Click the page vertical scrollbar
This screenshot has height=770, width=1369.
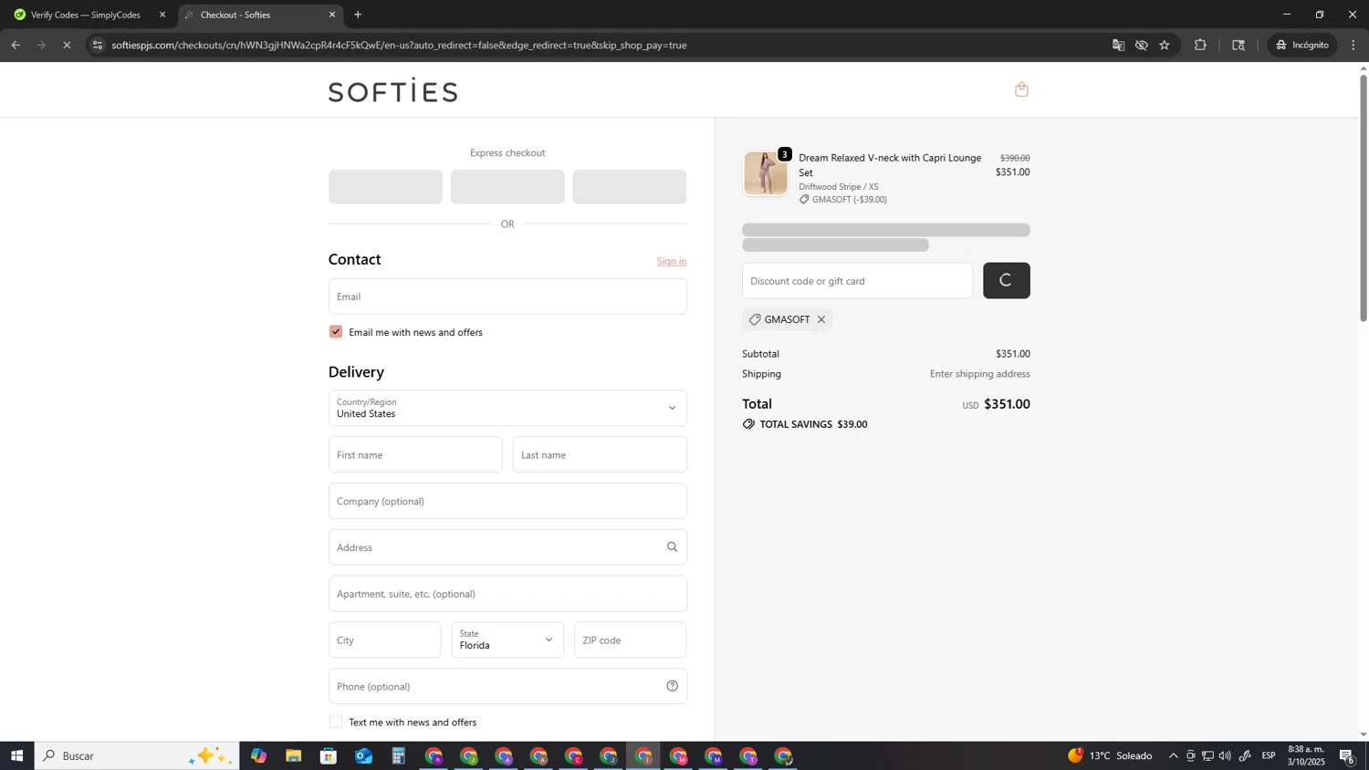1364,196
